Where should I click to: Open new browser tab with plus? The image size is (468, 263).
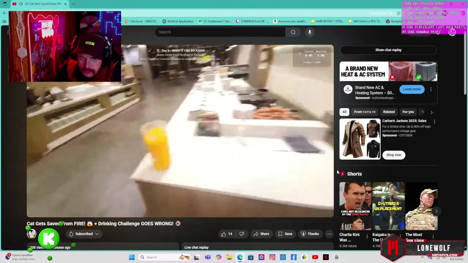(73, 4)
